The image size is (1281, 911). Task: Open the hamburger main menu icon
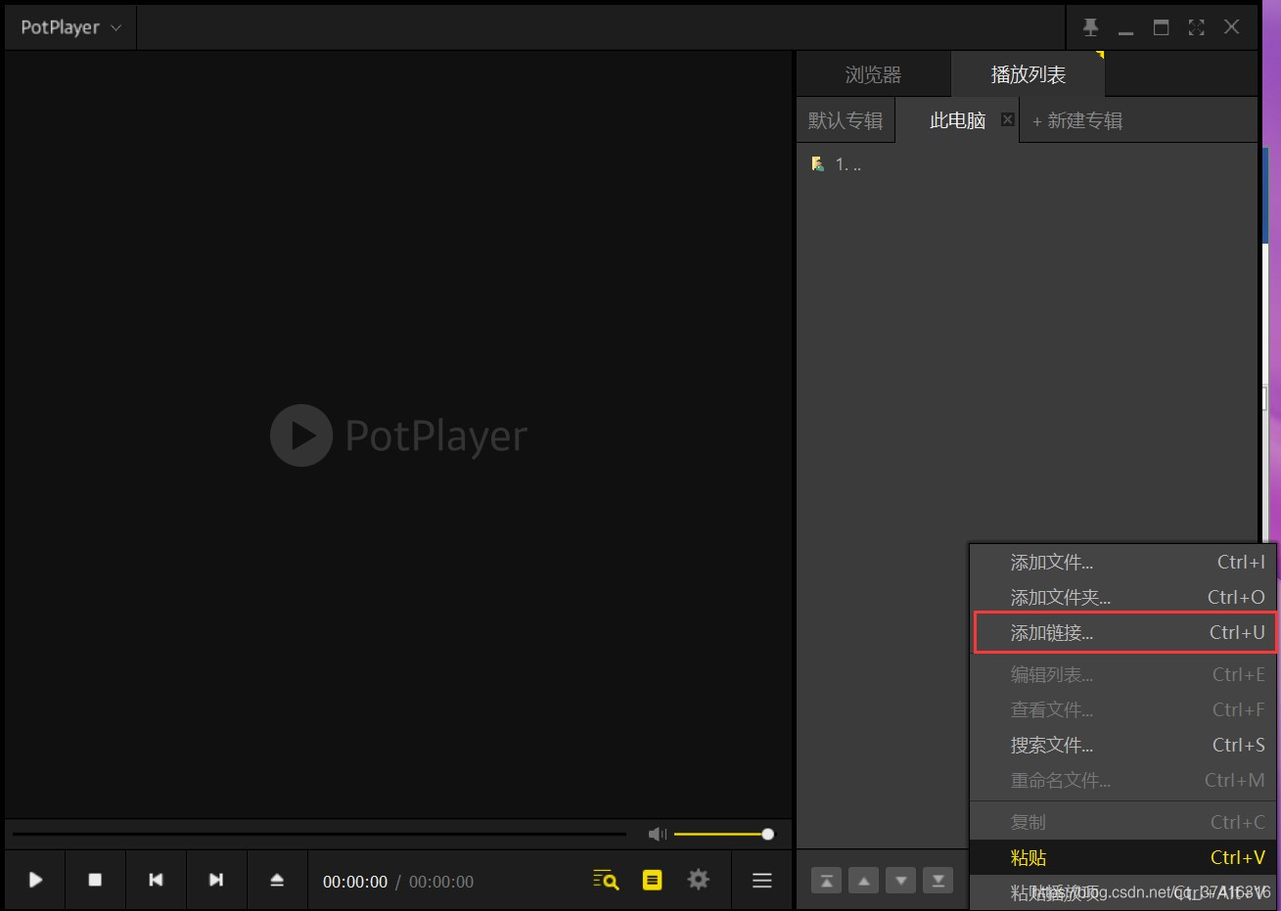coord(762,881)
